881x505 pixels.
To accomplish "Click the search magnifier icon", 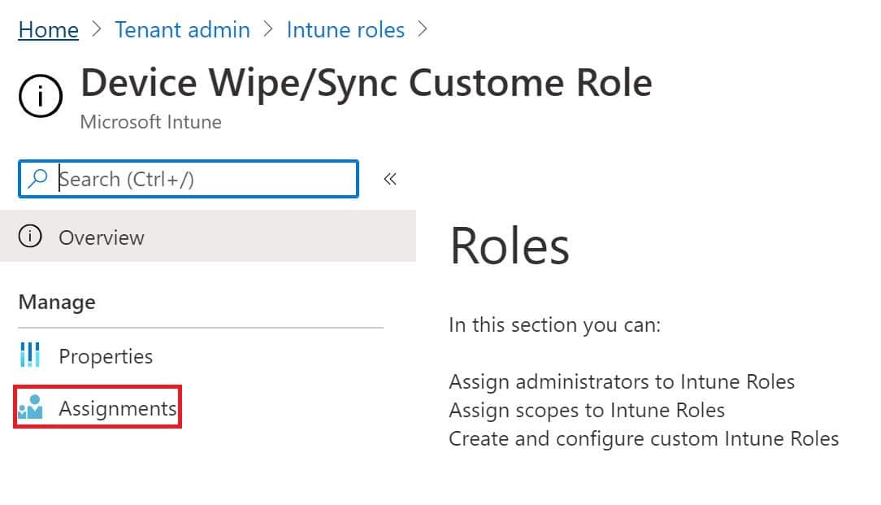I will (x=37, y=179).
